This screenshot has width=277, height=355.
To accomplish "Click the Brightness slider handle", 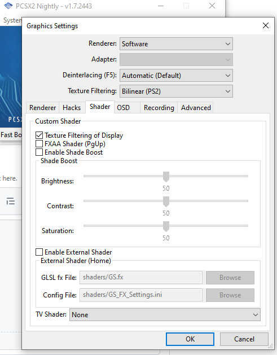I will (x=166, y=177).
